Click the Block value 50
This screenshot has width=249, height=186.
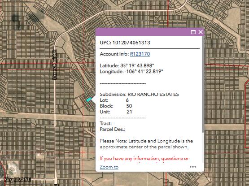point(129,106)
